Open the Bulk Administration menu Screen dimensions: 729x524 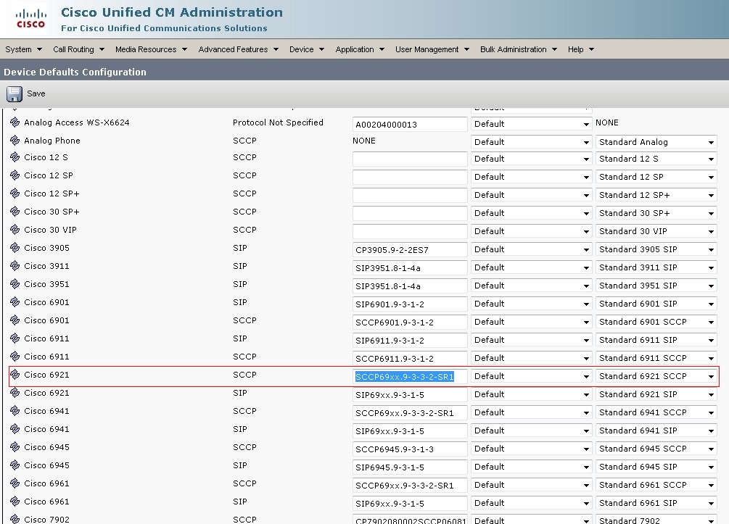point(519,49)
